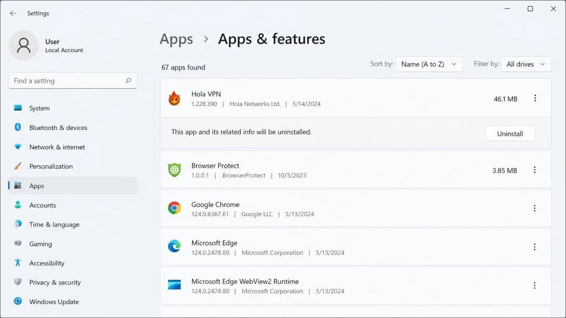Viewport: 566px width, 318px height.
Task: Select Personalization in the sidebar
Action: [73, 166]
